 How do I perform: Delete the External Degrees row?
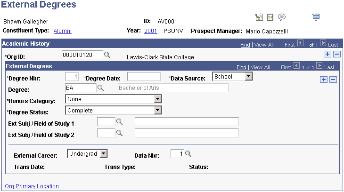(333, 80)
